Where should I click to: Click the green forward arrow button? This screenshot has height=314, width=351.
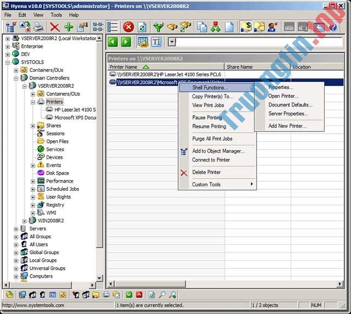126,42
